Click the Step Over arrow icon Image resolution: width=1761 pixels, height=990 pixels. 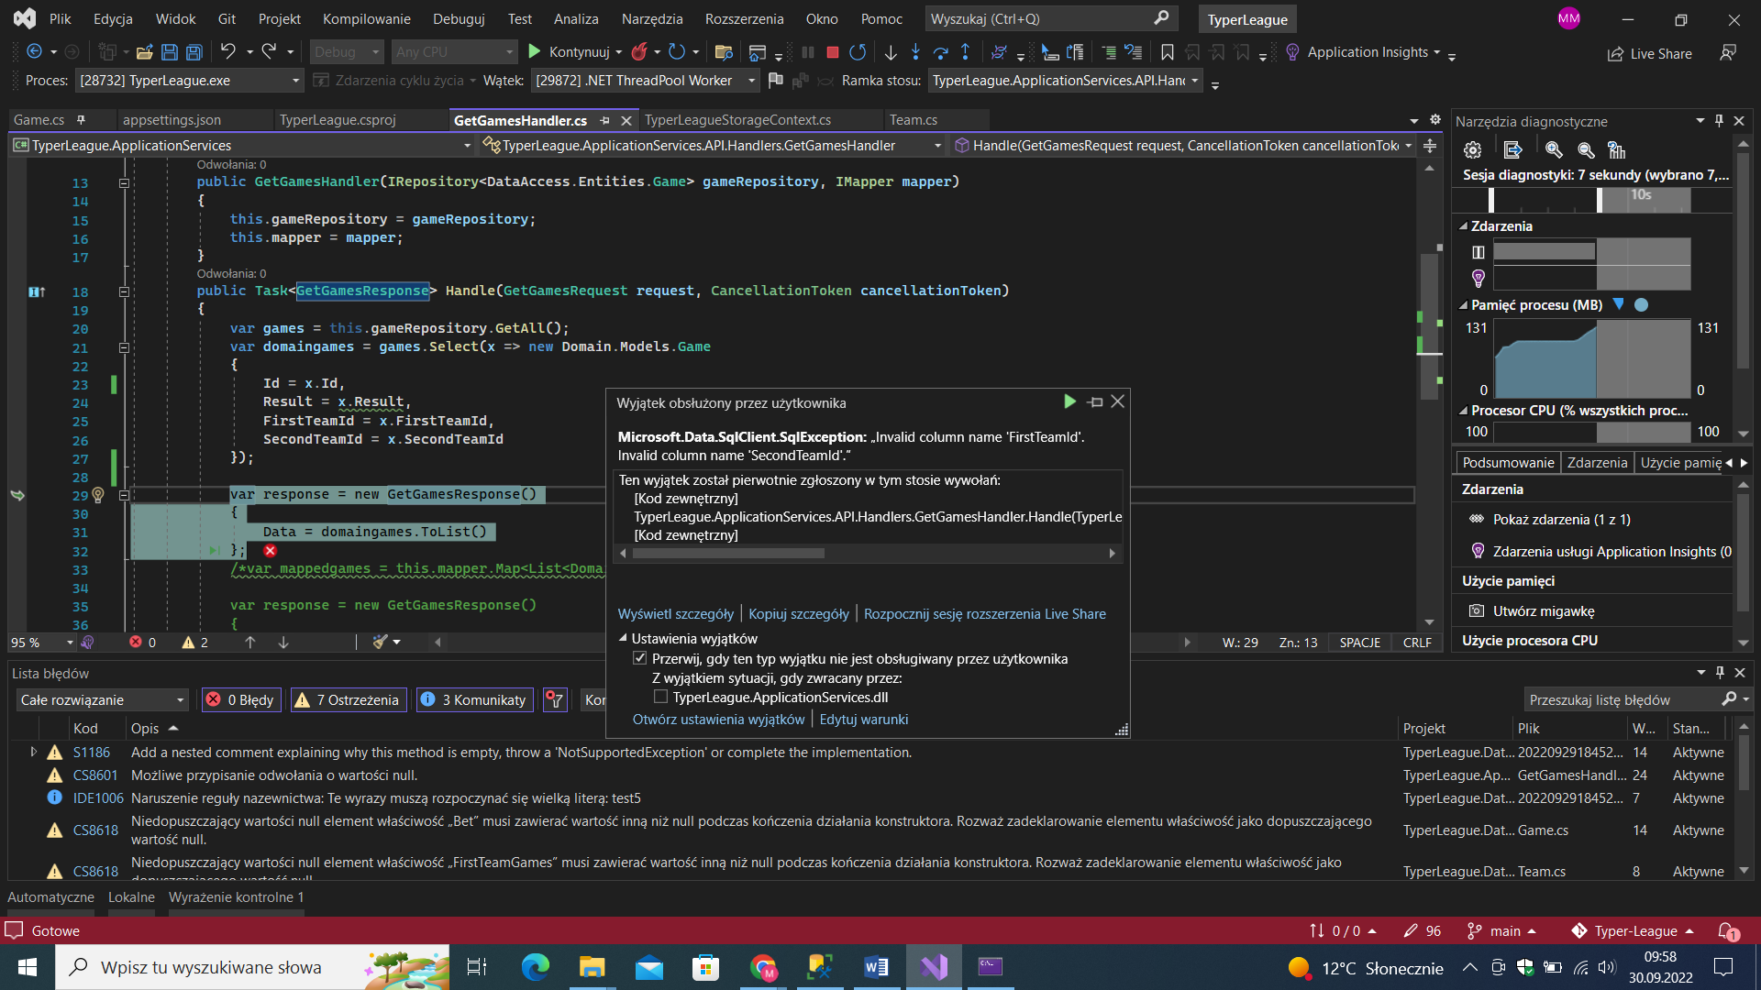[941, 52]
